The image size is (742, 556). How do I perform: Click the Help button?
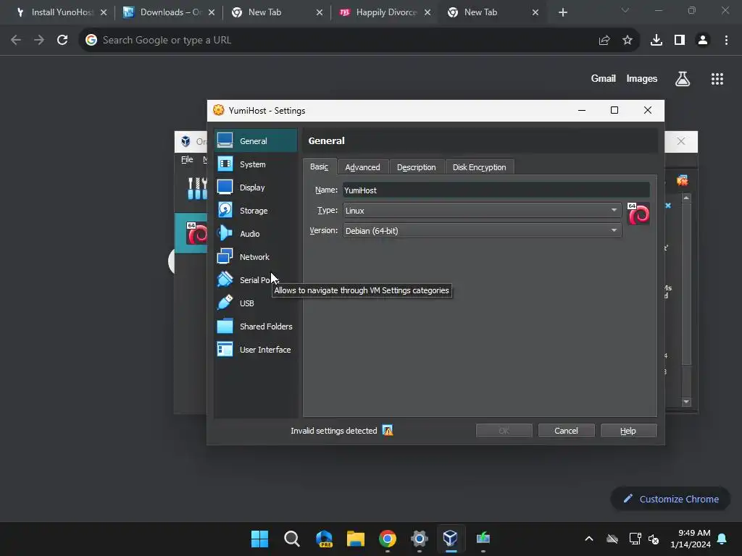pos(628,431)
